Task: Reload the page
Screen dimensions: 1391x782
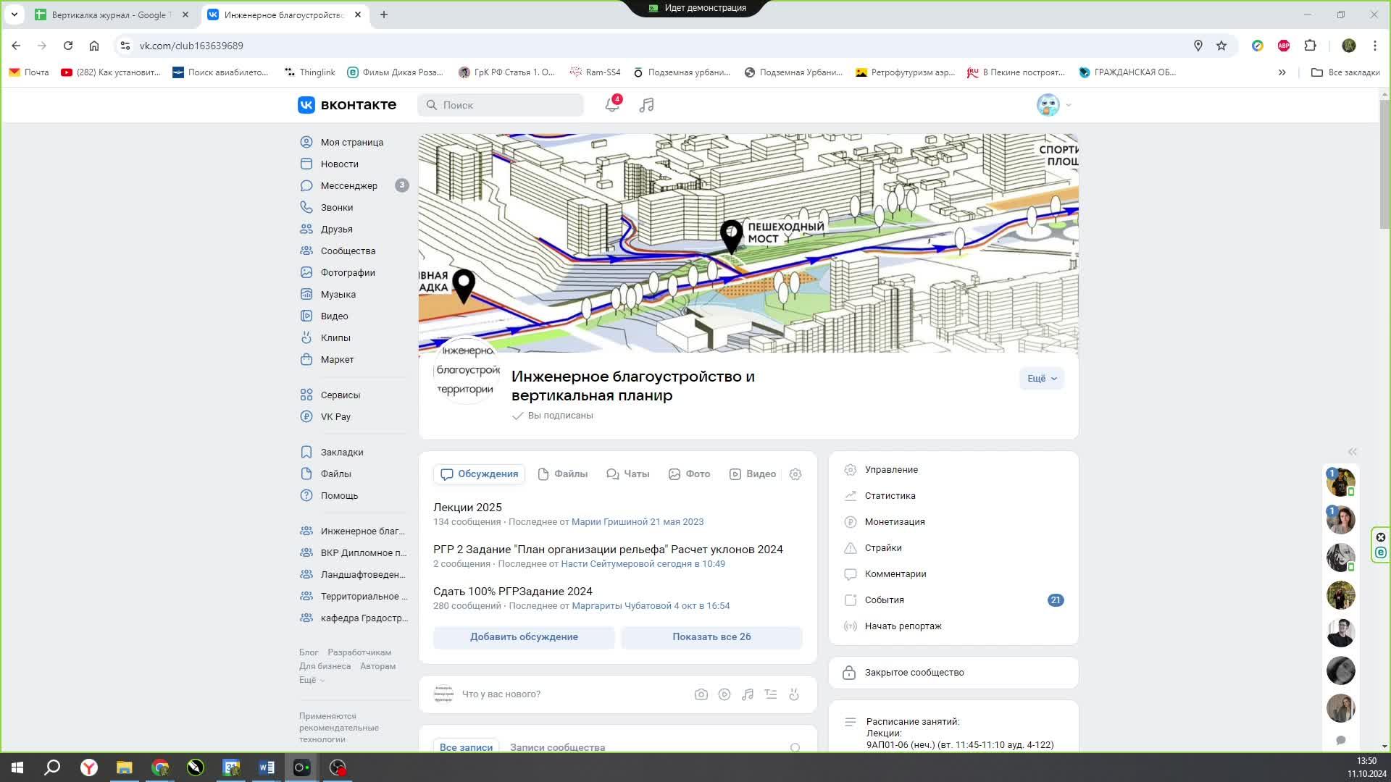Action: (x=68, y=46)
